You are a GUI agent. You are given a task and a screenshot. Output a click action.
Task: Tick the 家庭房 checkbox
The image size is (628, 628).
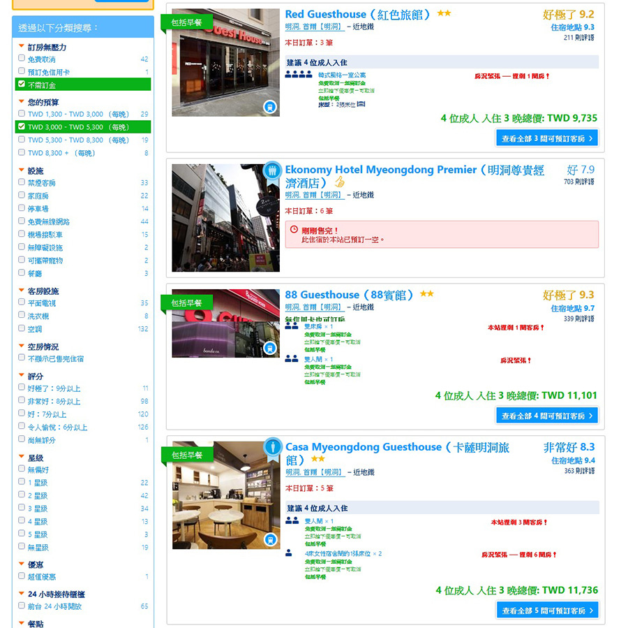[22, 195]
